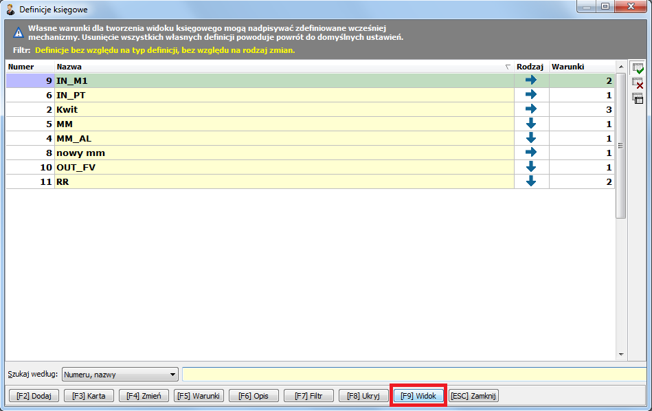652x411 pixels.
Task: Select the nowy mm definition row
Action: [x=311, y=153]
